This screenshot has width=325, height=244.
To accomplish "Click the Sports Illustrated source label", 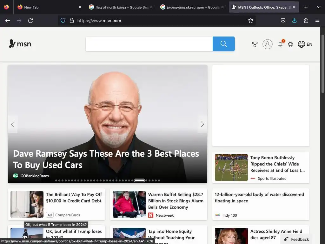I will click(272, 179).
